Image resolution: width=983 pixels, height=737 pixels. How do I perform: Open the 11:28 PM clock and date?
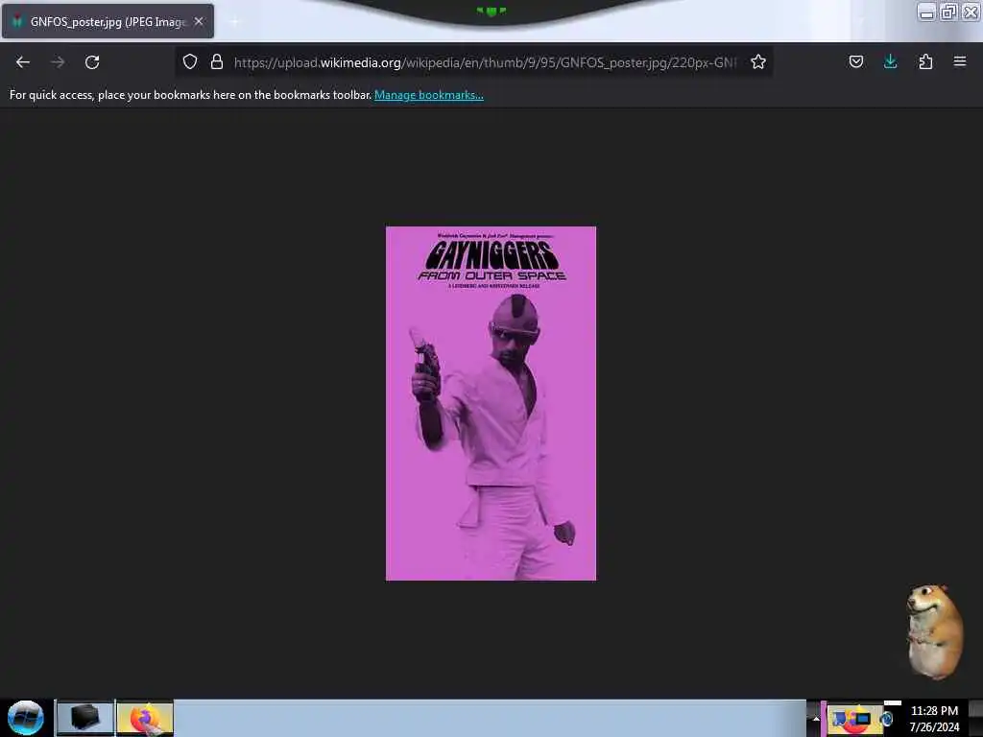click(934, 719)
